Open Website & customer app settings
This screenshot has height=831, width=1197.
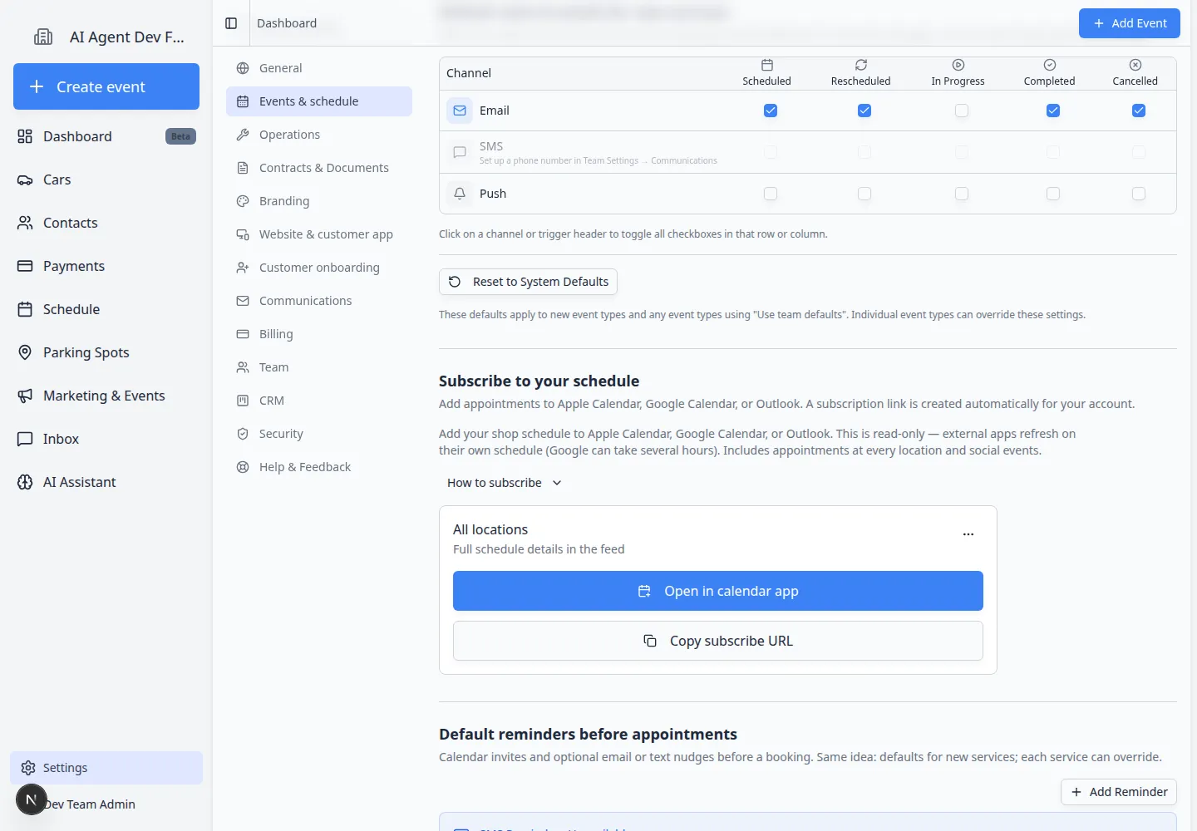[319, 234]
